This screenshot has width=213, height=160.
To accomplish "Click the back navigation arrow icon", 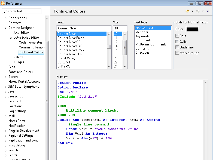I will tap(187, 11).
